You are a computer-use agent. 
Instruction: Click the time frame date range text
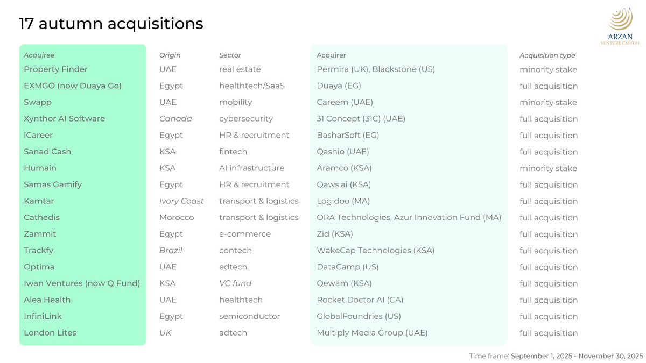577,356
